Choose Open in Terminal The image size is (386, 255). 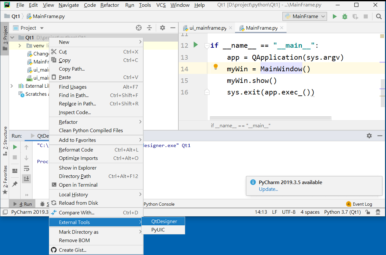(x=96, y=185)
